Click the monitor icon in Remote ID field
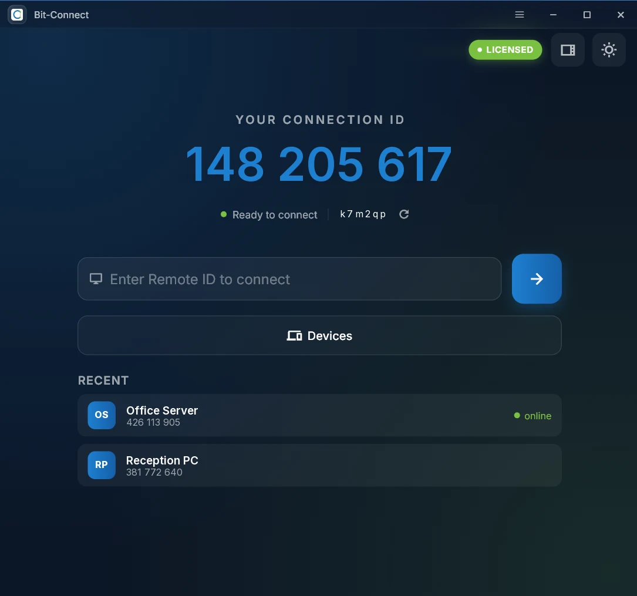The image size is (637, 596). (96, 279)
